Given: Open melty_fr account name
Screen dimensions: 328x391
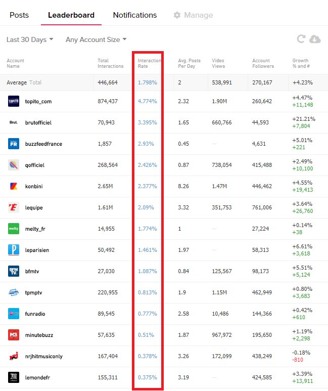Looking at the screenshot, I should click(35, 229).
